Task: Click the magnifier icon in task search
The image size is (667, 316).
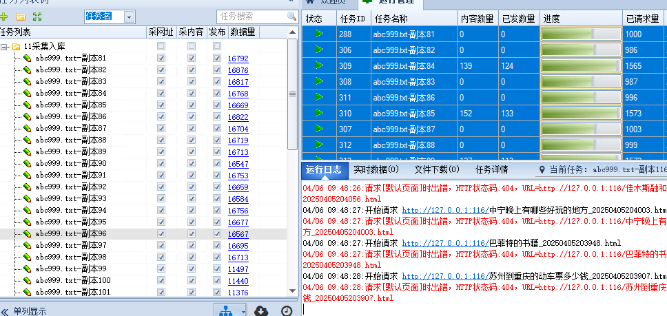Action: (292, 17)
